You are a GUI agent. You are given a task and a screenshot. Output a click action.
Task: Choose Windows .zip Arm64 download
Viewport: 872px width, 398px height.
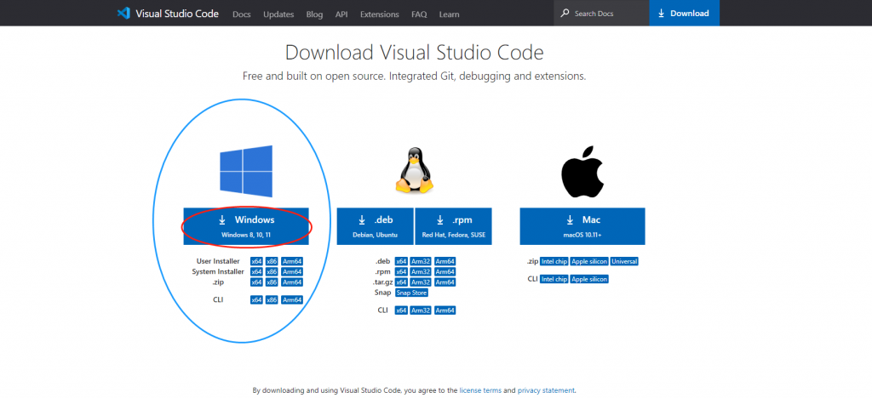pyautogui.click(x=292, y=282)
